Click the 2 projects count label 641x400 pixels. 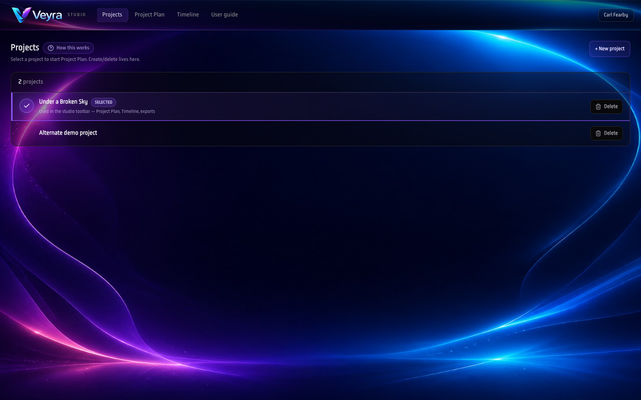pyautogui.click(x=31, y=82)
